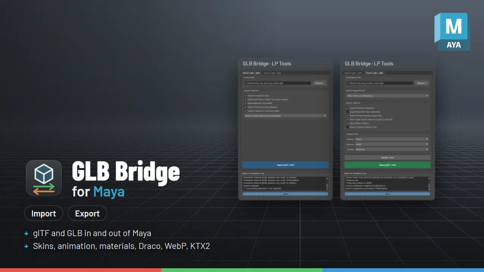Open the Textures compression dropdown (WebP)

click(392, 144)
